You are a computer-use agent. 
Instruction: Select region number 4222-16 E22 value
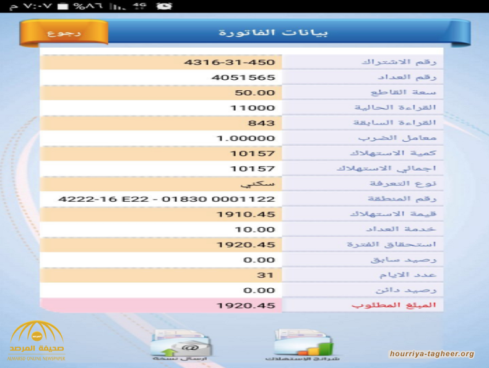(167, 199)
